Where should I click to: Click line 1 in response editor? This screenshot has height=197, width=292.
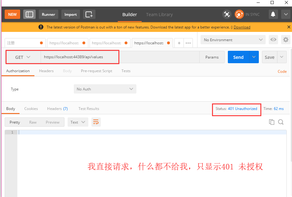point(152,132)
